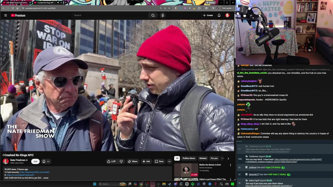333x187 pixels.
Task: Click the Finish update browser button
Action: tap(227, 8)
